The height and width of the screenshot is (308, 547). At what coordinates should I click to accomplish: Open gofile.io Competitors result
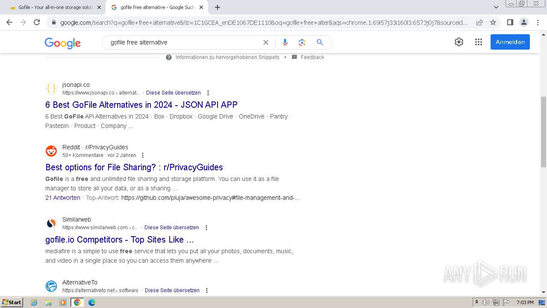click(x=120, y=240)
